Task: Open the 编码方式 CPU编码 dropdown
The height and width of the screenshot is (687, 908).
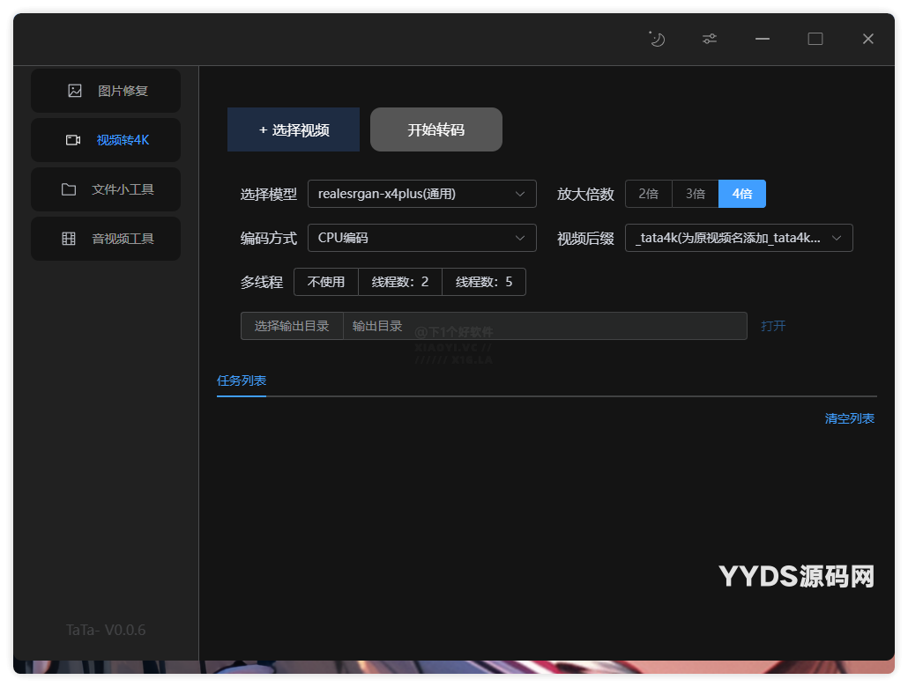Action: 422,238
